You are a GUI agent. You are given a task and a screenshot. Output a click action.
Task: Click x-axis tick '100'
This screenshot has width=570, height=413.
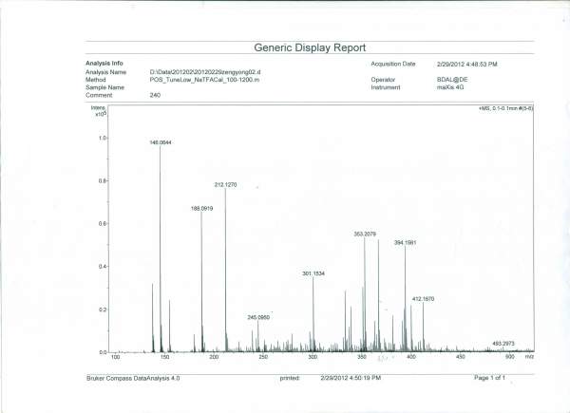coord(115,357)
